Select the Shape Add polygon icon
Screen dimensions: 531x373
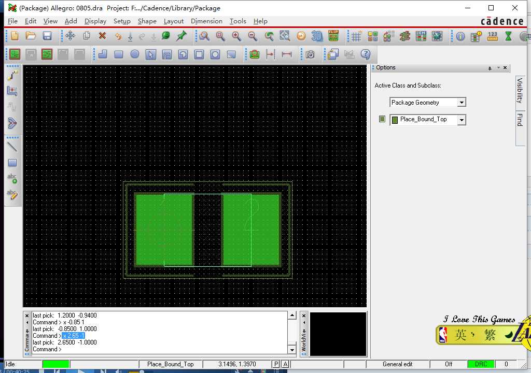(103, 54)
